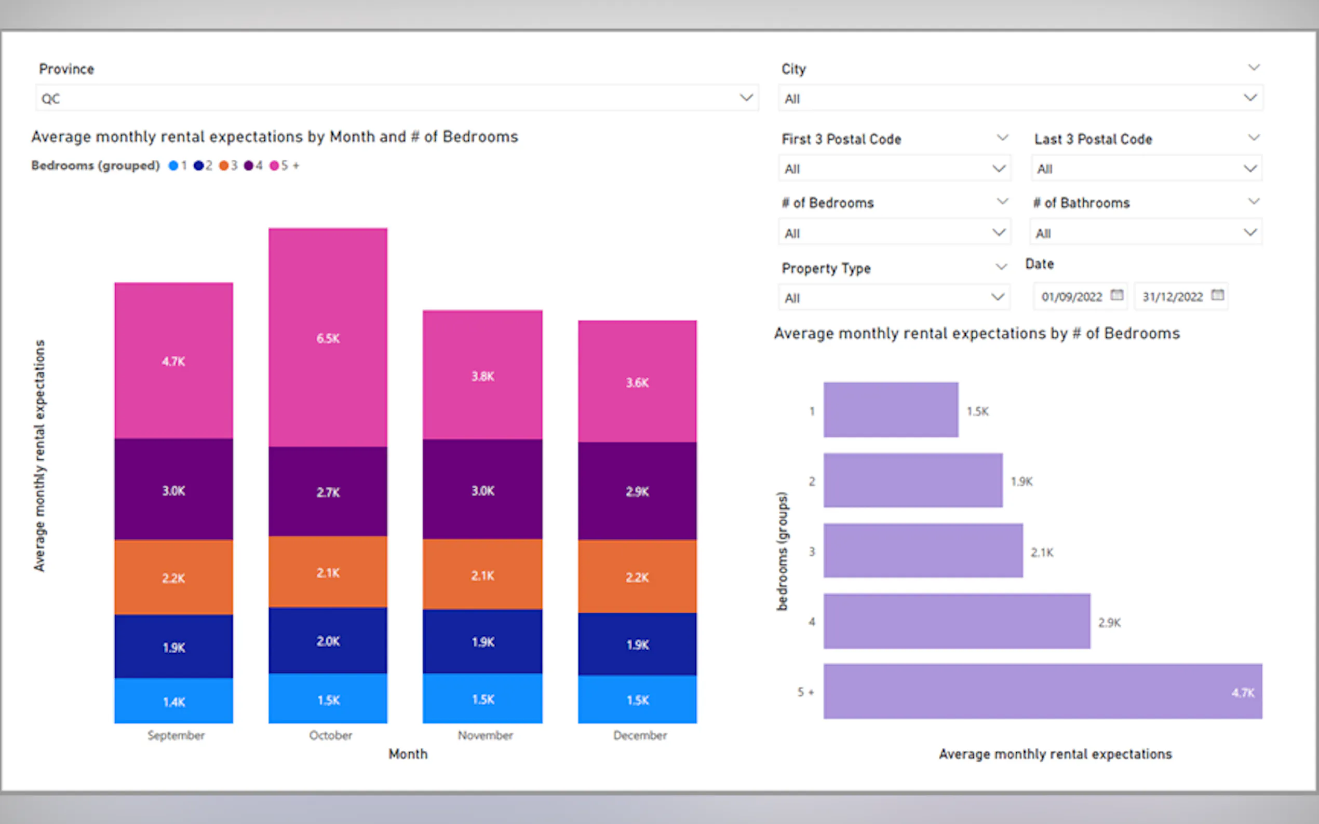Open the start date calendar icon
Screen dimensions: 1319x824
coord(1116,295)
